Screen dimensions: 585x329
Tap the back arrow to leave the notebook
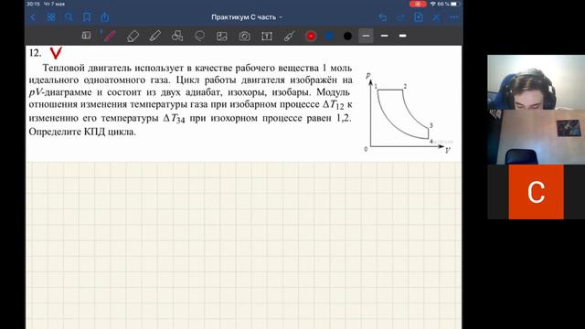pyautogui.click(x=33, y=17)
